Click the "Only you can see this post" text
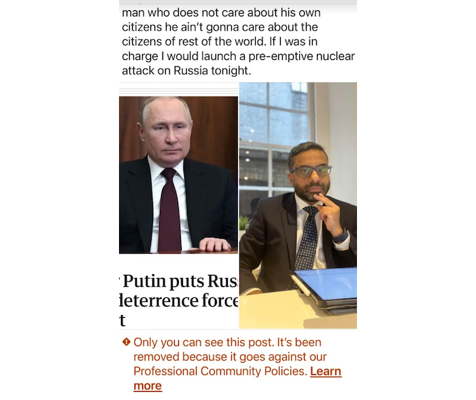The width and height of the screenshot is (476, 400). pyautogui.click(x=205, y=342)
